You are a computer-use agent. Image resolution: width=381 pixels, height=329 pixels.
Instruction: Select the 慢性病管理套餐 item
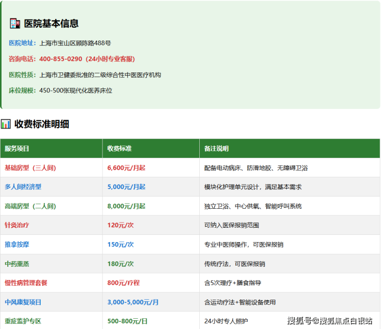(26, 283)
